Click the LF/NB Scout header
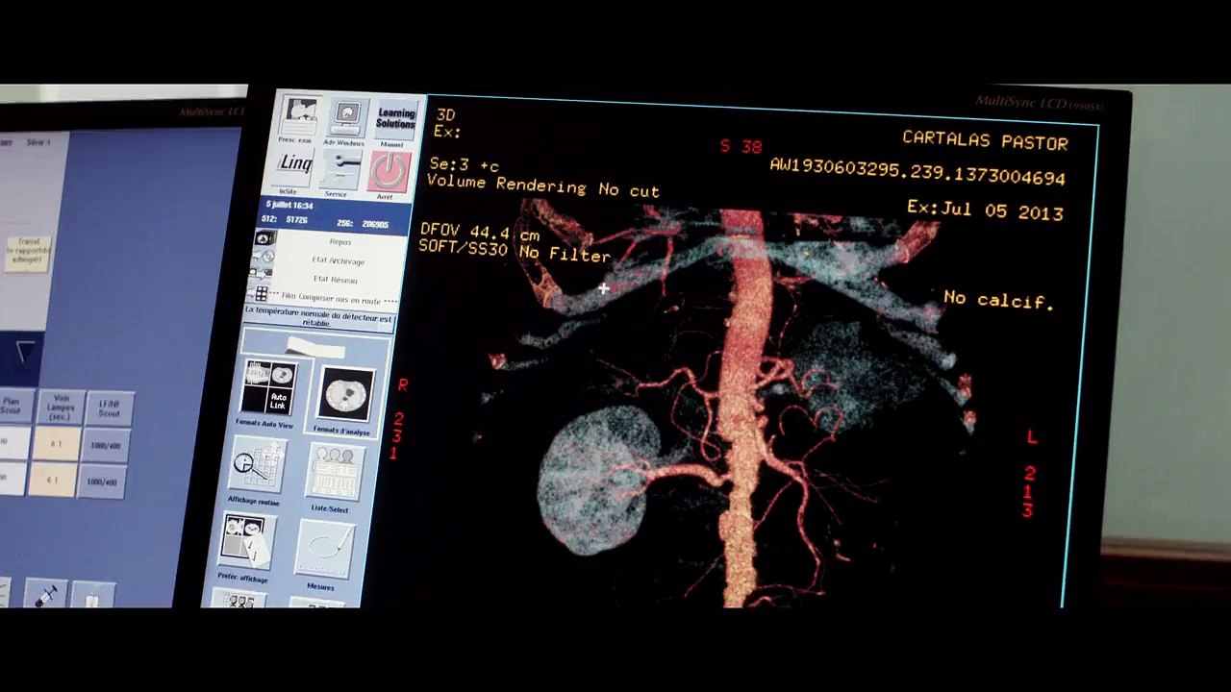This screenshot has height=692, width=1231. 109,408
